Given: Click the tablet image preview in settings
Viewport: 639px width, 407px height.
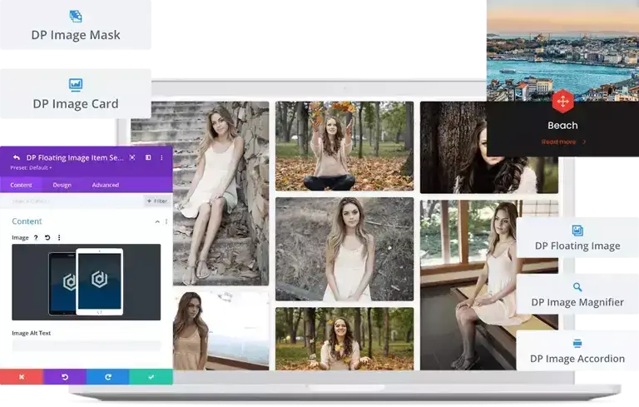Looking at the screenshot, I should click(x=87, y=282).
